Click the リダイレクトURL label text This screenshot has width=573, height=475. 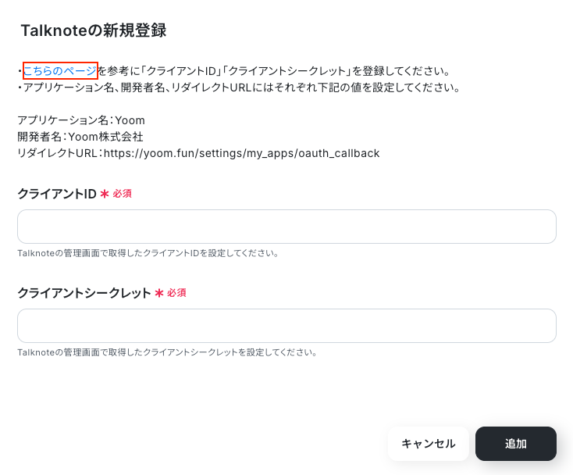pyautogui.click(x=57, y=153)
